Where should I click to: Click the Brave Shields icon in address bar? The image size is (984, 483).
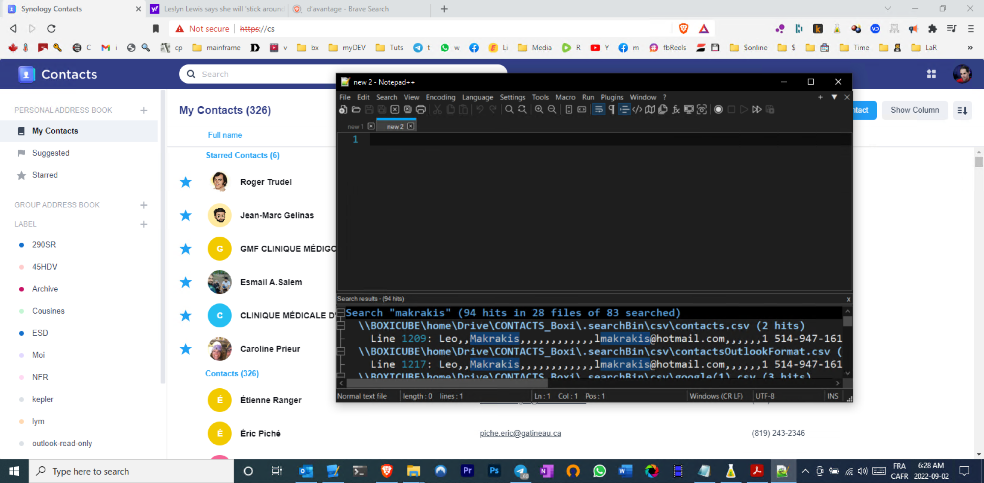click(x=683, y=29)
